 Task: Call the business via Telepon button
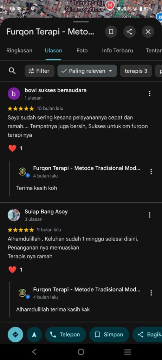(66, 335)
